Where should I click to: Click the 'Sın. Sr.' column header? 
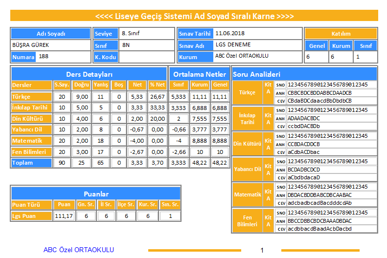coord(170,205)
